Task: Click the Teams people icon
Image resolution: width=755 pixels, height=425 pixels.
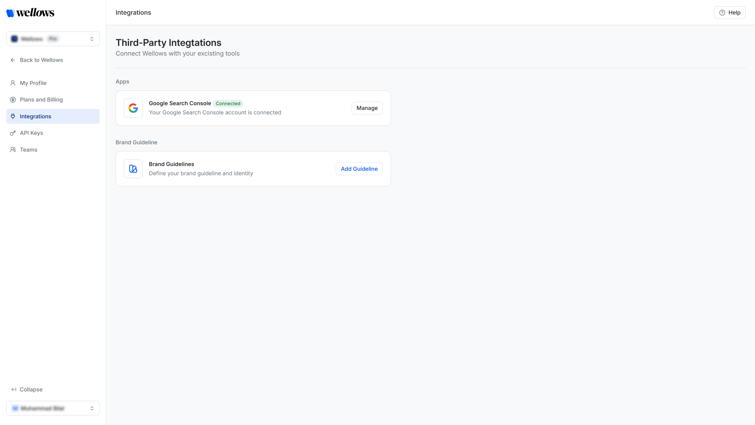Action: (x=13, y=149)
